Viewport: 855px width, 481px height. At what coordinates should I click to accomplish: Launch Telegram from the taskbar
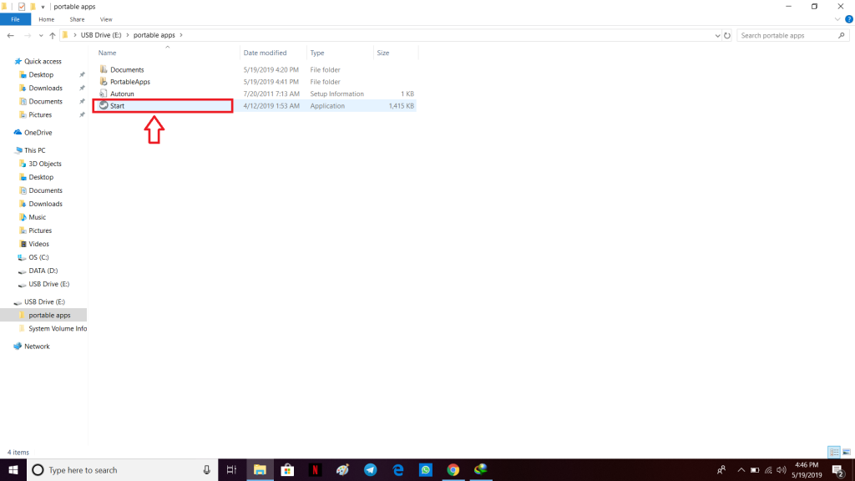click(370, 469)
